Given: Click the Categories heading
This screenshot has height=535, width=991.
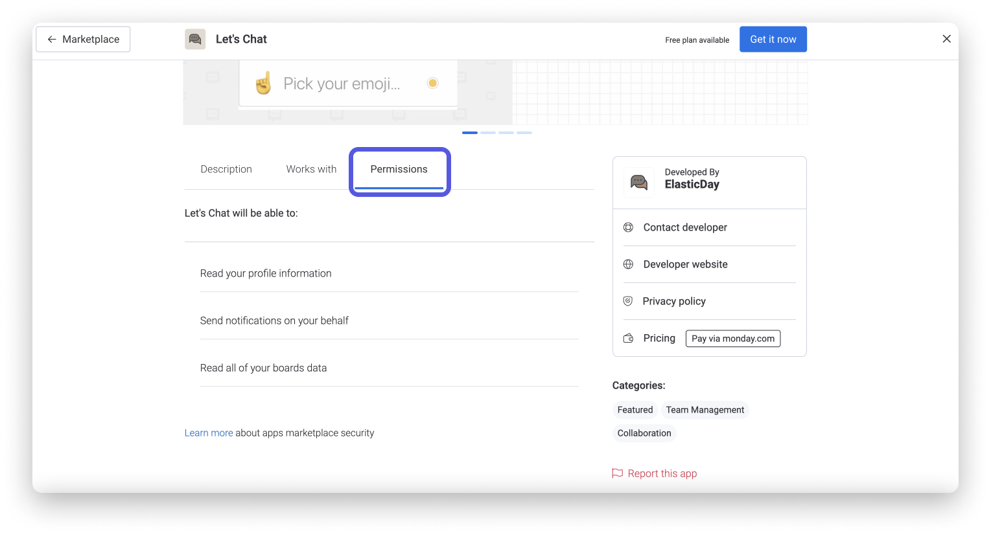Looking at the screenshot, I should [639, 385].
